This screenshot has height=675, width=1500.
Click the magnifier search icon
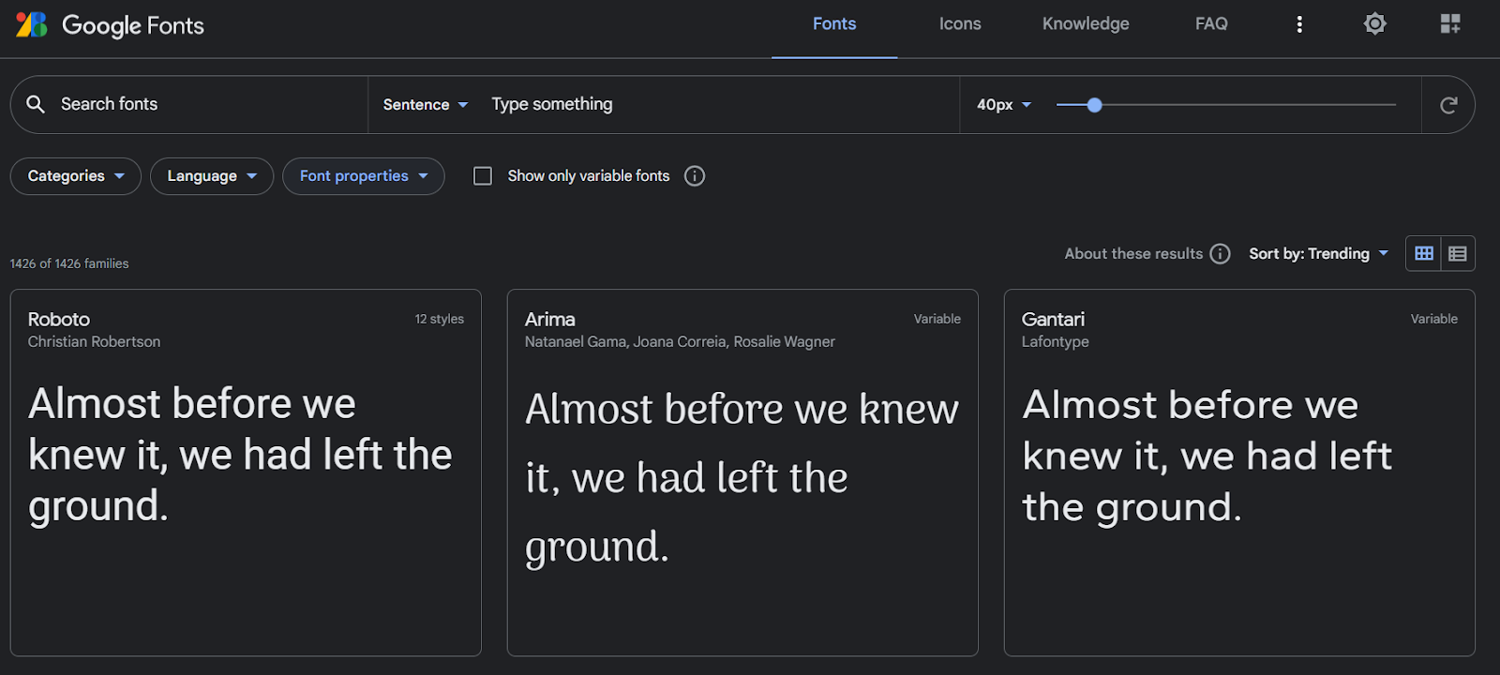[x=36, y=104]
